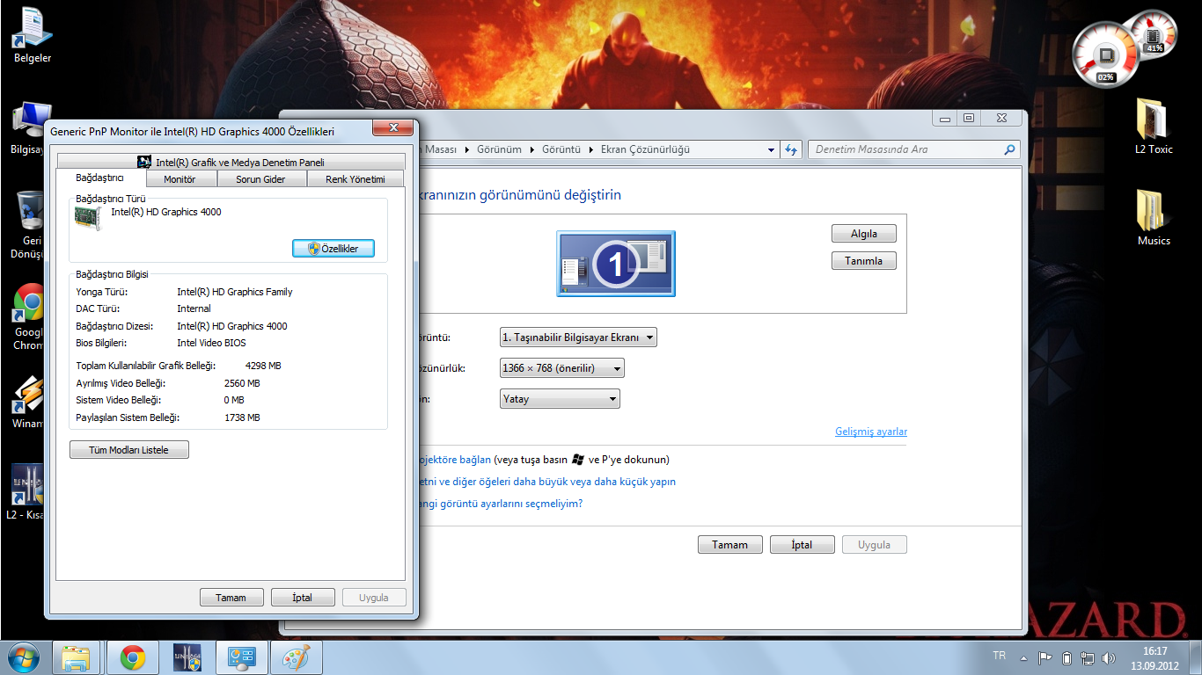Open the volume speaker tray icon
1202x675 pixels.
[1109, 657]
